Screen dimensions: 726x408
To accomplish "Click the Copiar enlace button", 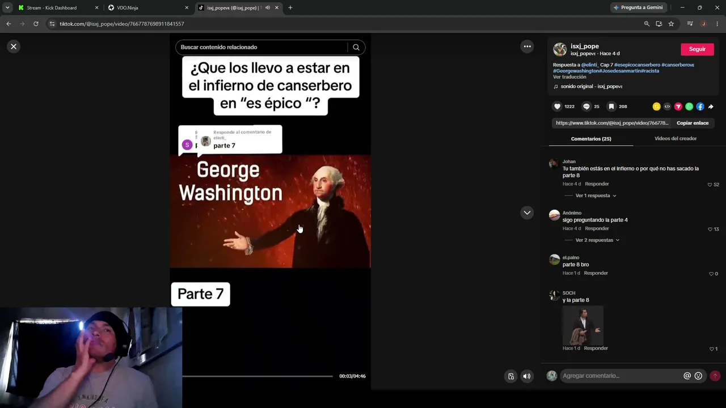I will (x=693, y=123).
